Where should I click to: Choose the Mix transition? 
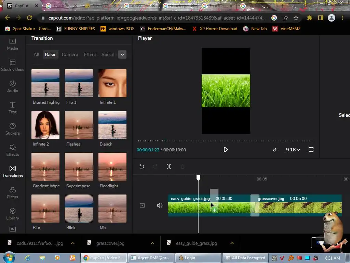[112, 209]
